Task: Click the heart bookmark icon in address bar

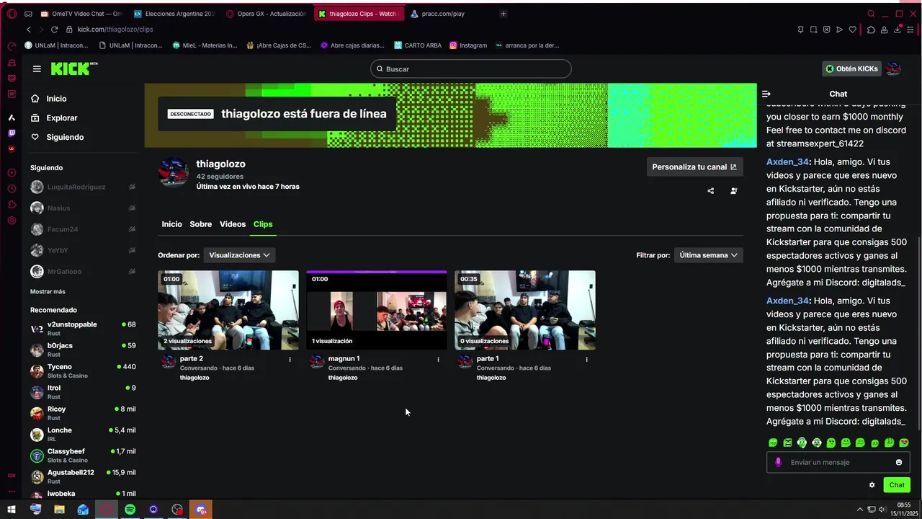Action: pyautogui.click(x=853, y=30)
